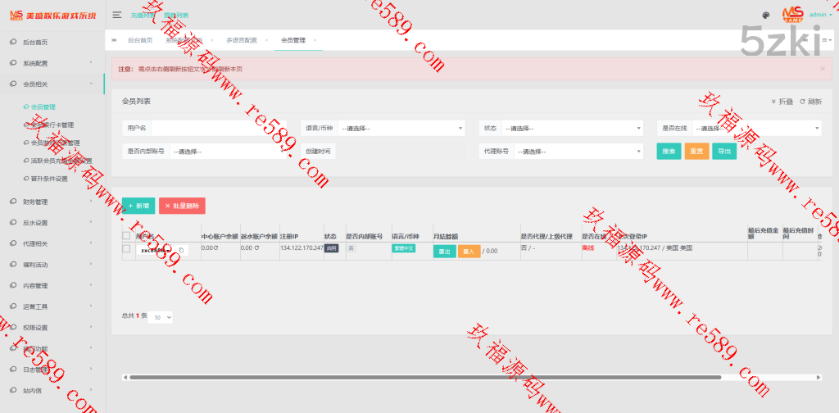Click the 用户名 search input field

(x=219, y=129)
